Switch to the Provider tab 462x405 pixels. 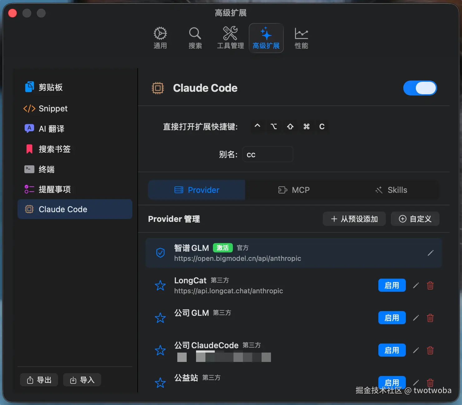197,190
